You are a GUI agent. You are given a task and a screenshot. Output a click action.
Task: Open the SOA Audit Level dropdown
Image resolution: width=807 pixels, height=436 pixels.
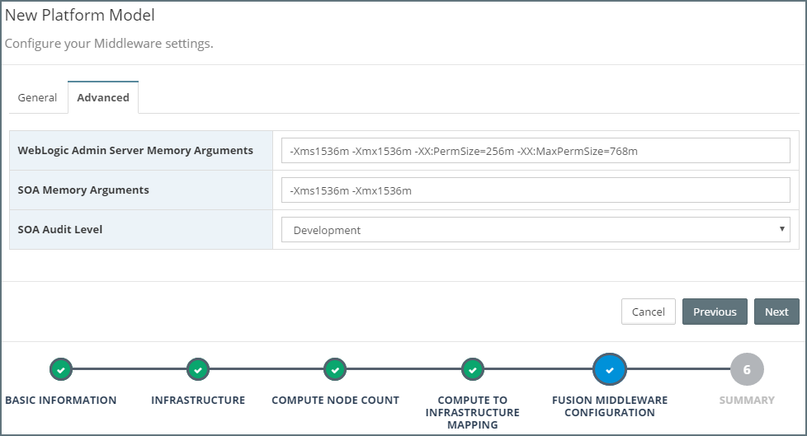[x=535, y=230]
